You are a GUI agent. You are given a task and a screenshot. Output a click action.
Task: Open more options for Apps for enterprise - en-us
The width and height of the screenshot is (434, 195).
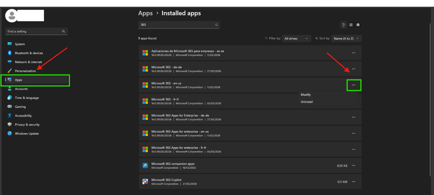tap(354, 133)
